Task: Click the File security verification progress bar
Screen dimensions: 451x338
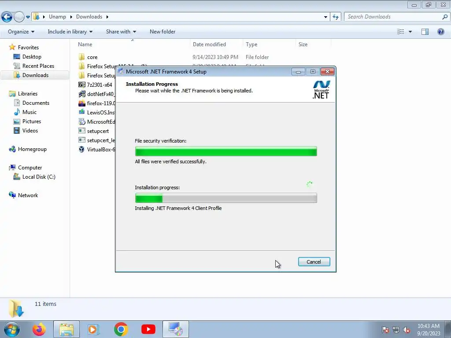Action: tap(226, 151)
